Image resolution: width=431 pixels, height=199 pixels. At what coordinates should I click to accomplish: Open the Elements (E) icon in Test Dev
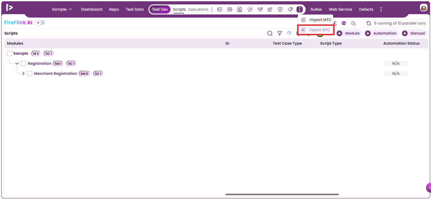tap(219, 9)
